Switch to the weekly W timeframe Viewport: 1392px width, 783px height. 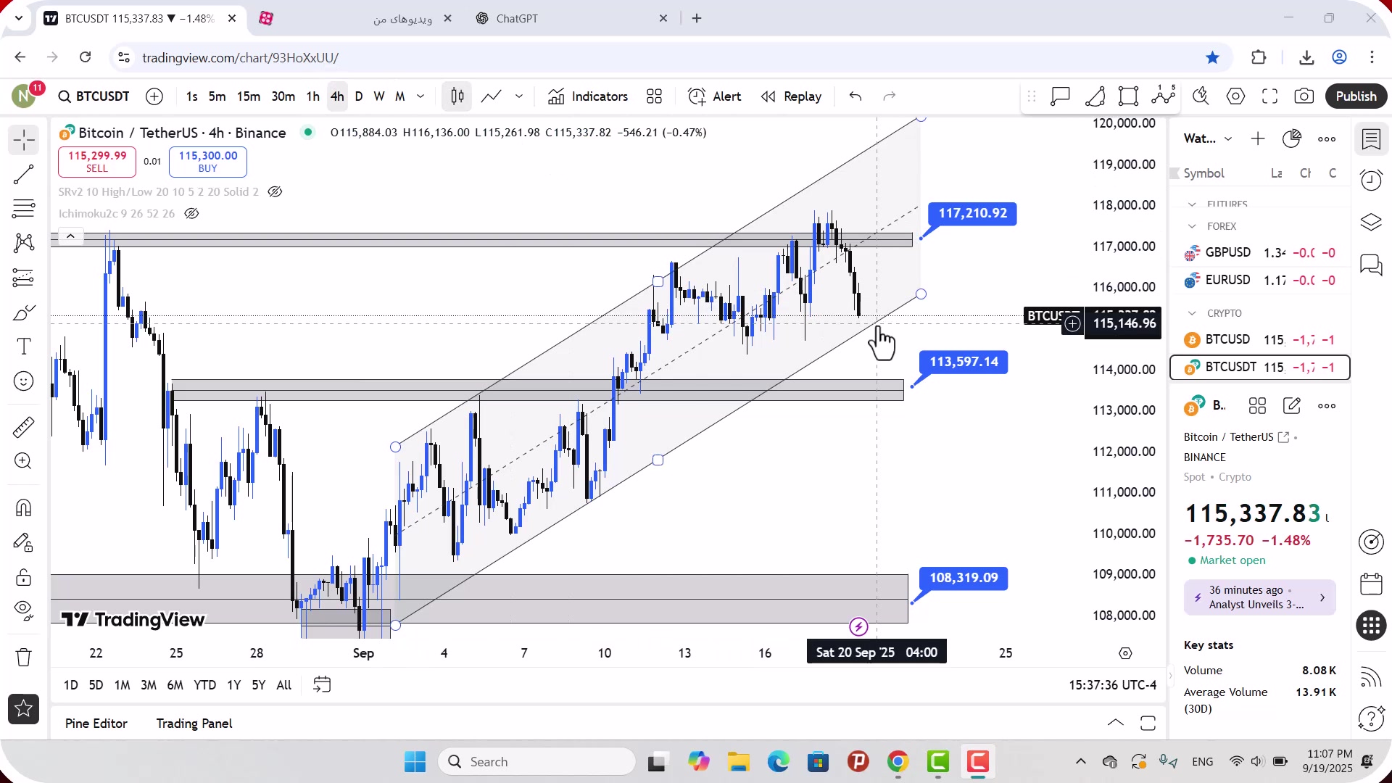point(379,96)
